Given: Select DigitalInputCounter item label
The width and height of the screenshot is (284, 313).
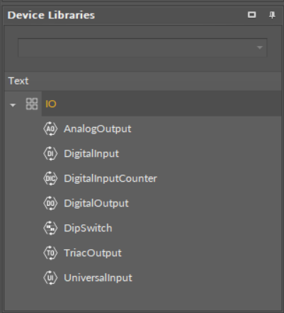Looking at the screenshot, I should click(x=110, y=178).
